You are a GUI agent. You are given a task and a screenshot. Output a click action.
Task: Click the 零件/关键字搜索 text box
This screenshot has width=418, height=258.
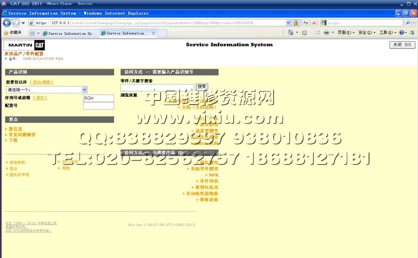click(x=157, y=87)
